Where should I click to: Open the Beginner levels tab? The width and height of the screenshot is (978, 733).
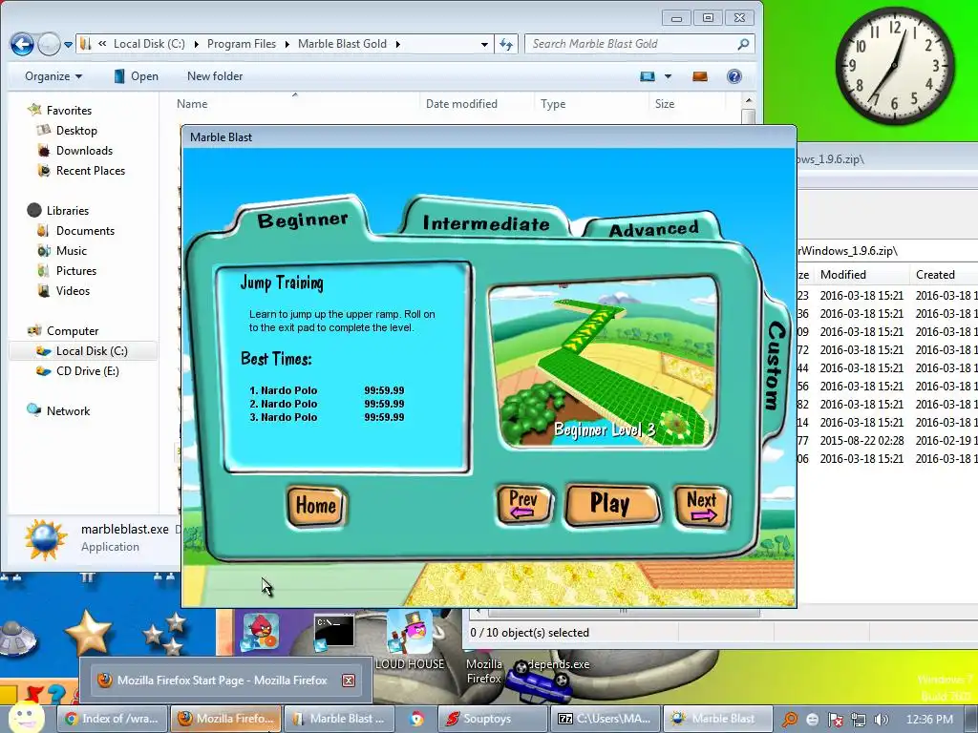coord(303,219)
